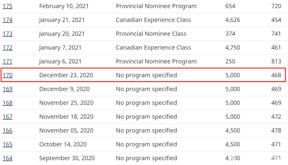Open draw number 173 link

(7, 34)
